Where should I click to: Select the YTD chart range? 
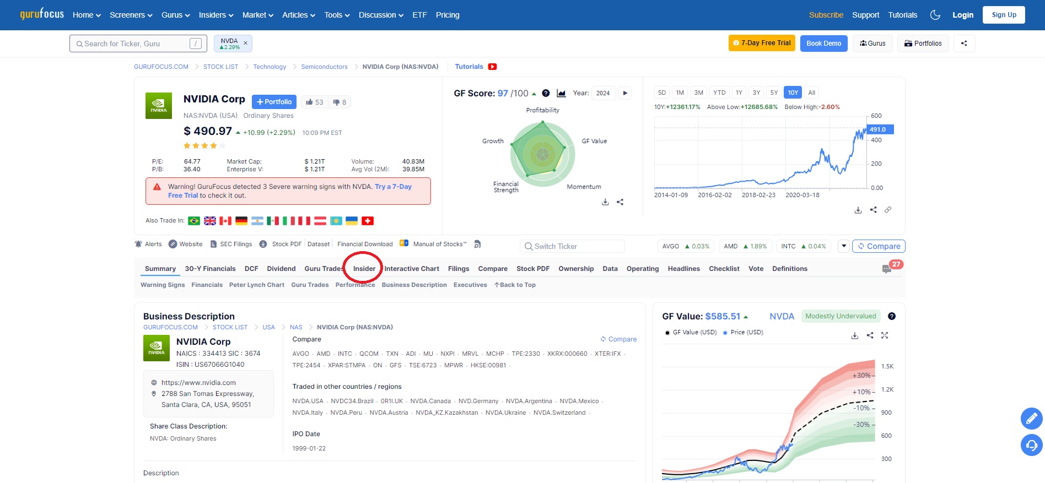point(719,93)
